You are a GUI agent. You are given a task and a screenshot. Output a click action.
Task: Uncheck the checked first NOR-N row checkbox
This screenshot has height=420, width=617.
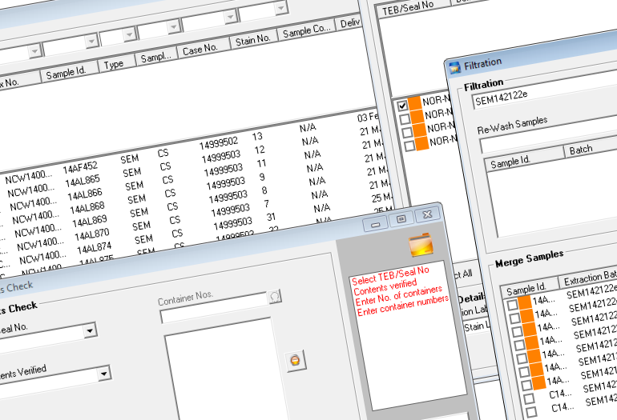coord(402,105)
